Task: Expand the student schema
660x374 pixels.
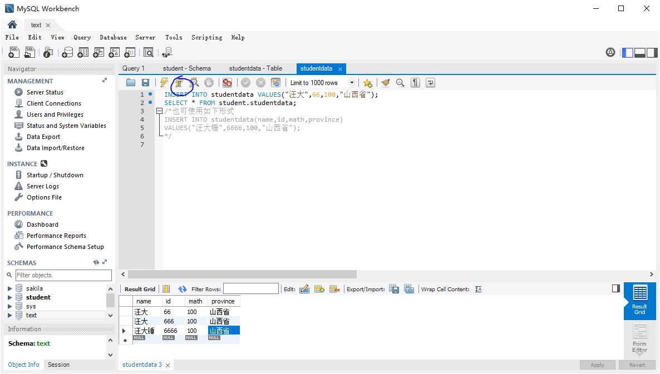Action: coord(9,297)
